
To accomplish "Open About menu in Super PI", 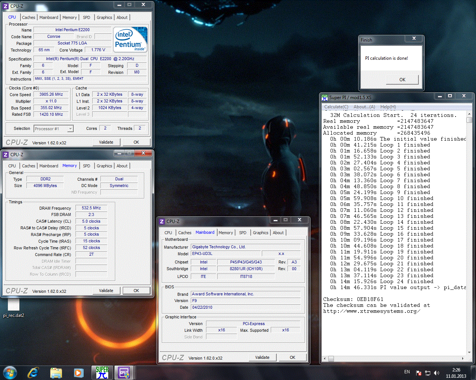I will pos(364,107).
